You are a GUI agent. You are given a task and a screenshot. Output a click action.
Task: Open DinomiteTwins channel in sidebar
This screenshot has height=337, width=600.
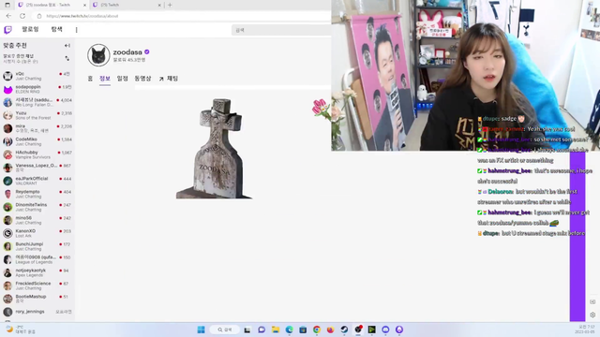click(37, 207)
